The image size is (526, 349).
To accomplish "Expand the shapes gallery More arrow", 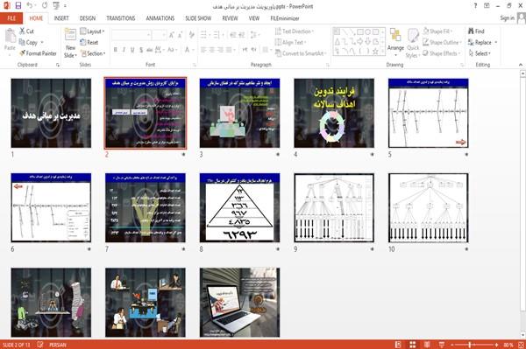I will [383, 52].
